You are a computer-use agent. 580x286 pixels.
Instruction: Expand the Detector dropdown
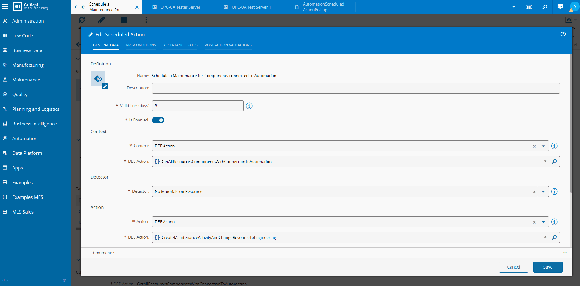coord(543,192)
